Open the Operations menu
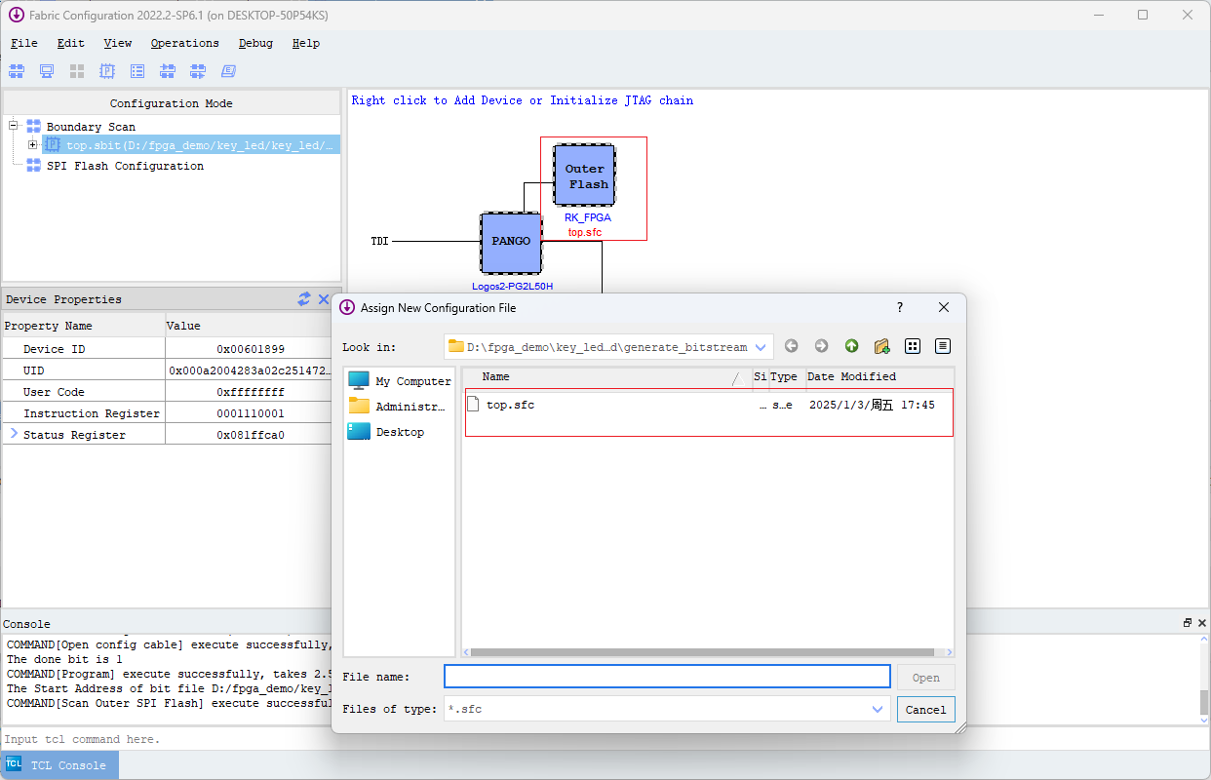The image size is (1211, 780). pos(184,43)
